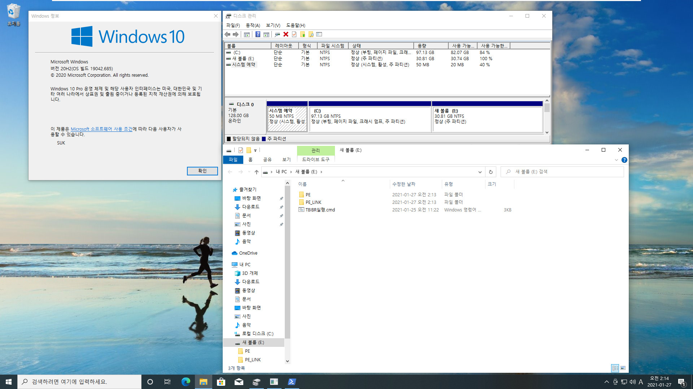The image size is (693, 389).
Task: Click the red X Delete icon in Disk Management
Action: (286, 34)
